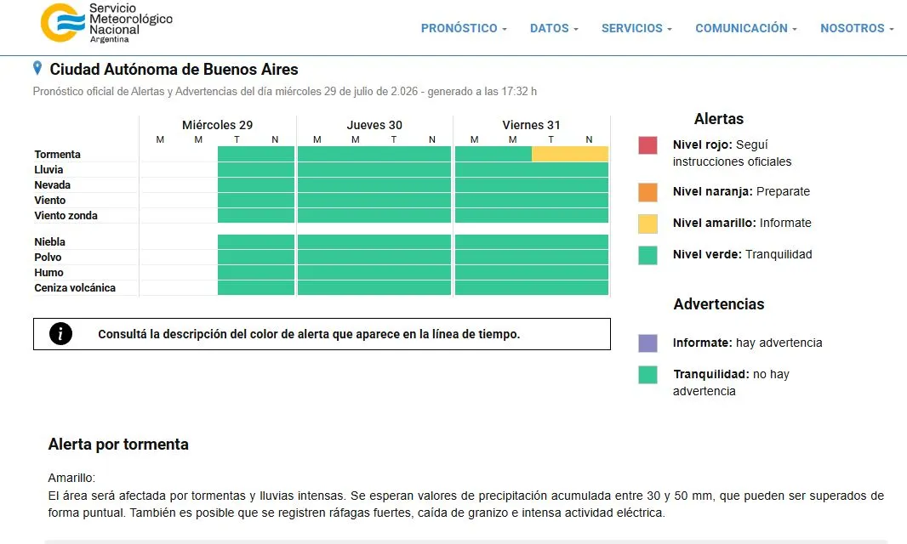Click the yellow Tormenta alert on Viernes 31
The width and height of the screenshot is (907, 544).
[570, 154]
